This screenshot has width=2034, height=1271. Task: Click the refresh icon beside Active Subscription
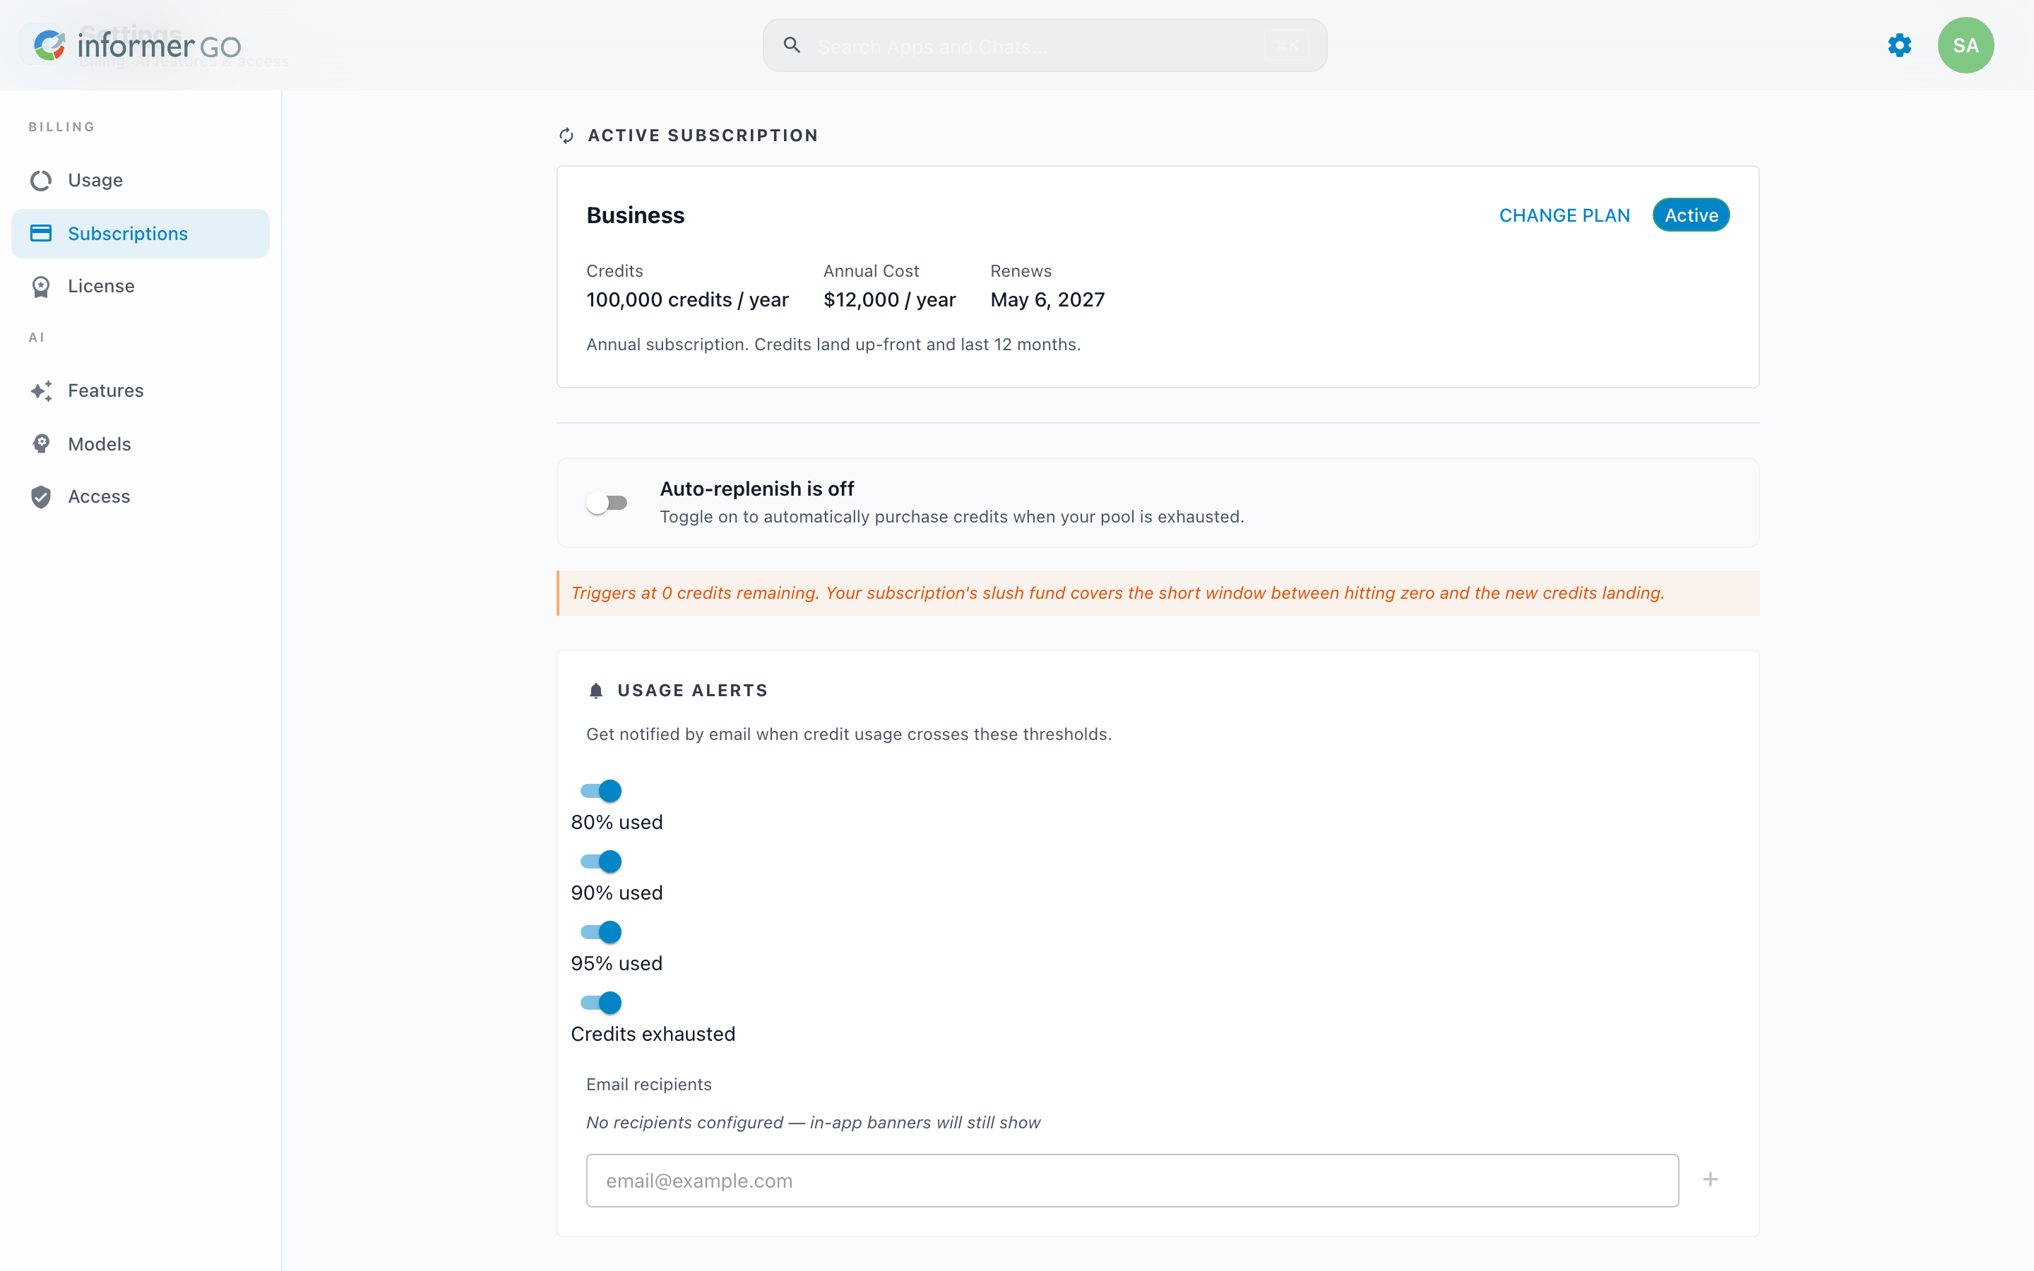566,136
